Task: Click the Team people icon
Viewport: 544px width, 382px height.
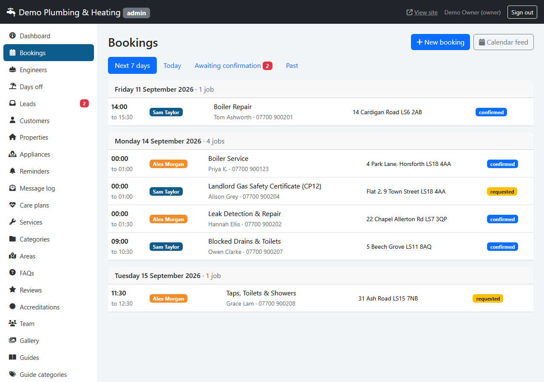Action: 12,323
